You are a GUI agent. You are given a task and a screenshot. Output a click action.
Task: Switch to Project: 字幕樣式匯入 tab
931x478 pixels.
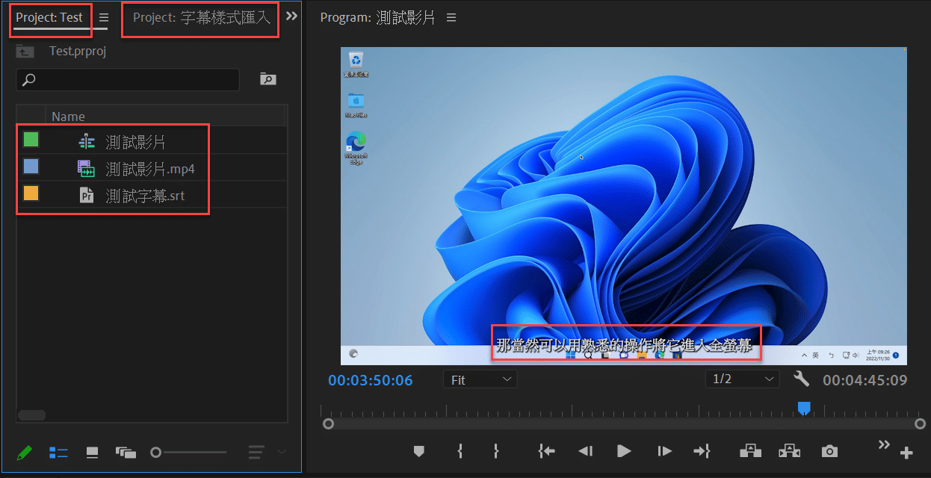(202, 17)
